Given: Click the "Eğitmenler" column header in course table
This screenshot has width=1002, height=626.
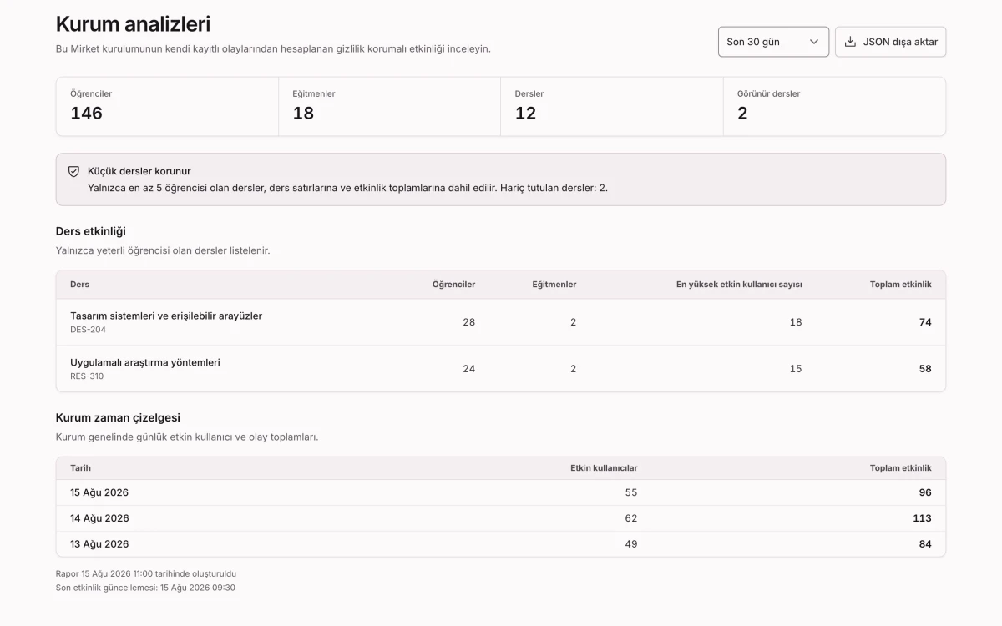Looking at the screenshot, I should pyautogui.click(x=554, y=285).
